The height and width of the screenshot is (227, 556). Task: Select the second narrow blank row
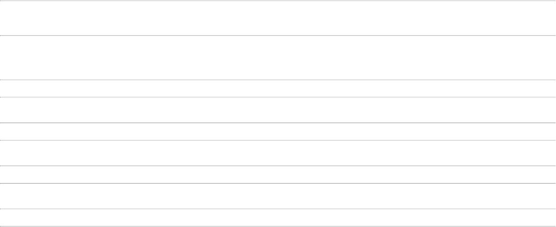coord(278,131)
